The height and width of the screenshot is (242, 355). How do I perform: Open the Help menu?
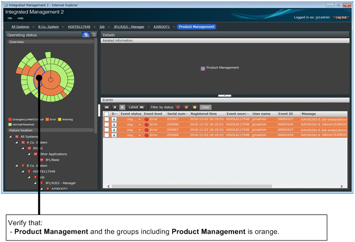tap(20, 18)
